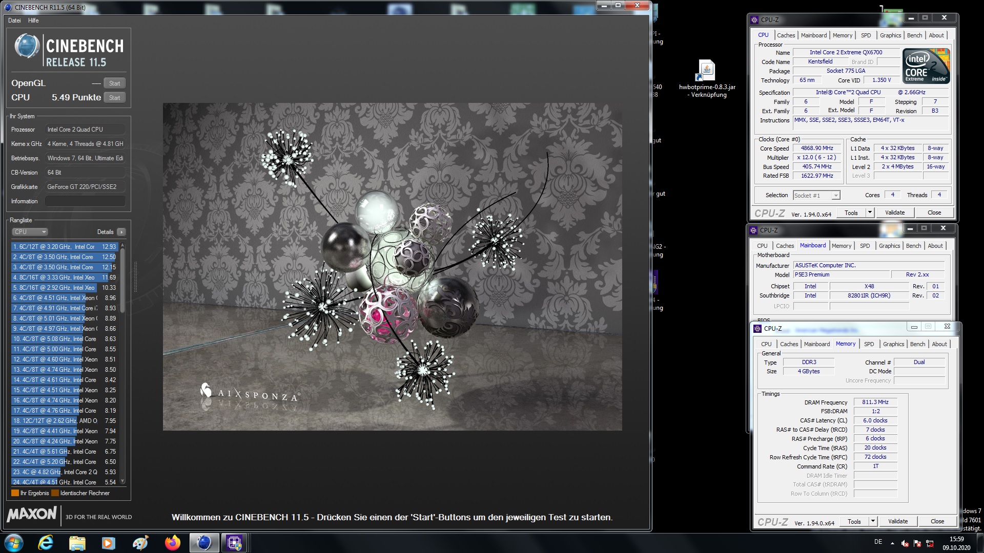
Task: Click Validate in top CPU-Z window
Action: point(895,212)
